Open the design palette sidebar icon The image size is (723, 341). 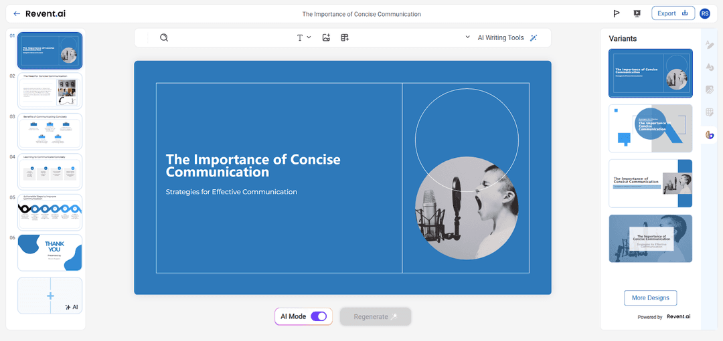pyautogui.click(x=709, y=135)
